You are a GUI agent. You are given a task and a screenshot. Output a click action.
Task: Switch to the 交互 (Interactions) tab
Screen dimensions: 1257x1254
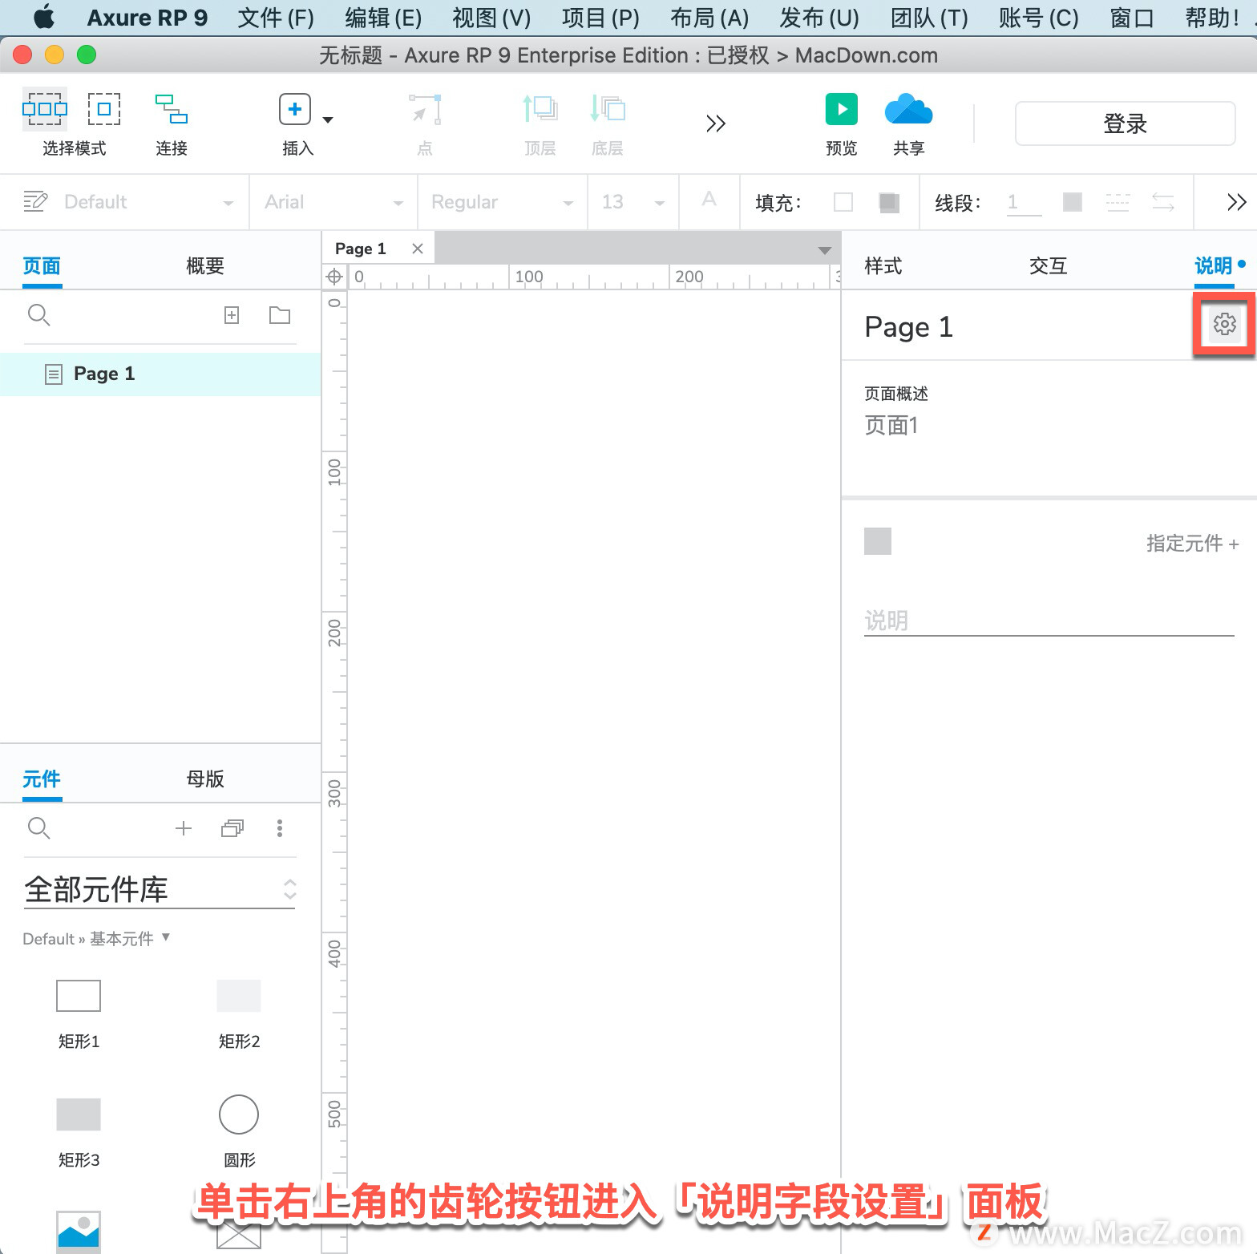(1049, 265)
